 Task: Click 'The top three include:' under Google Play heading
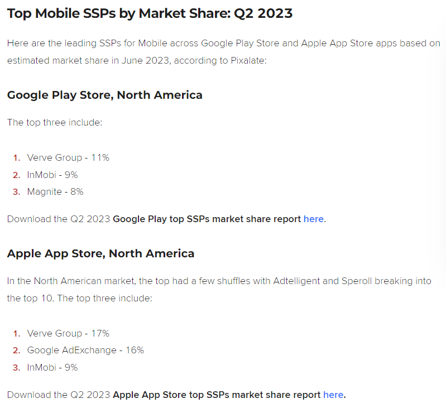pos(55,122)
